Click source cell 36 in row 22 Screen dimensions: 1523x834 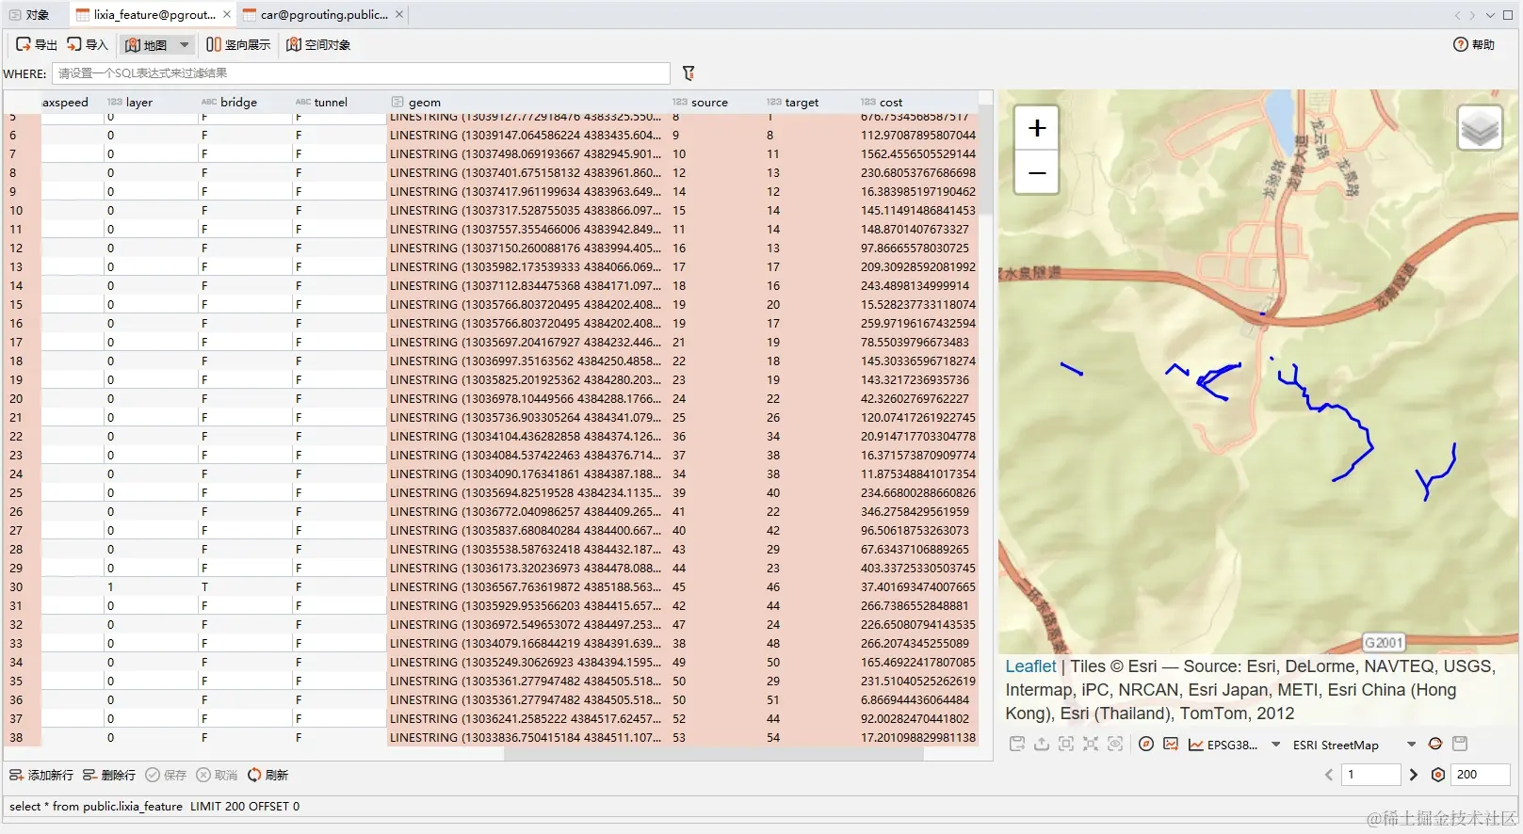pyautogui.click(x=715, y=436)
